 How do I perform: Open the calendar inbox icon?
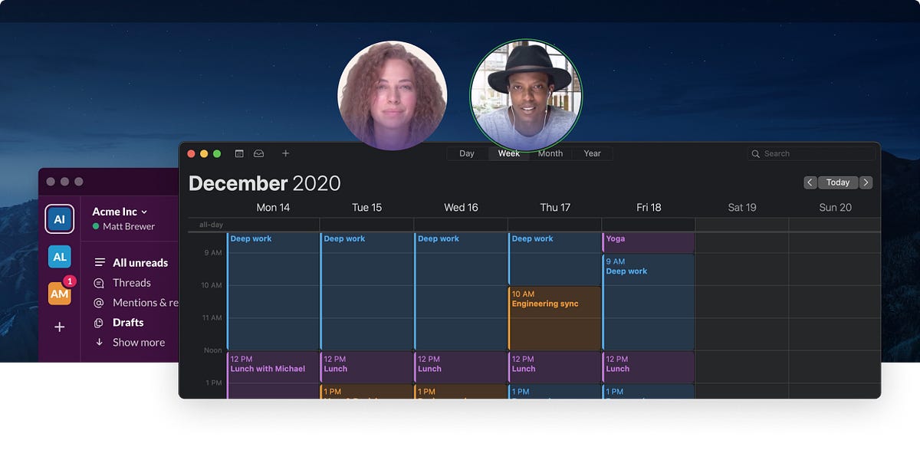[x=259, y=153]
